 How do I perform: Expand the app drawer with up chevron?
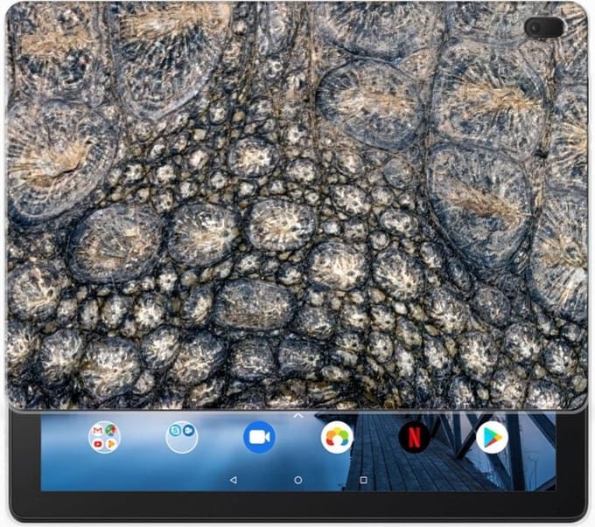[x=298, y=416]
